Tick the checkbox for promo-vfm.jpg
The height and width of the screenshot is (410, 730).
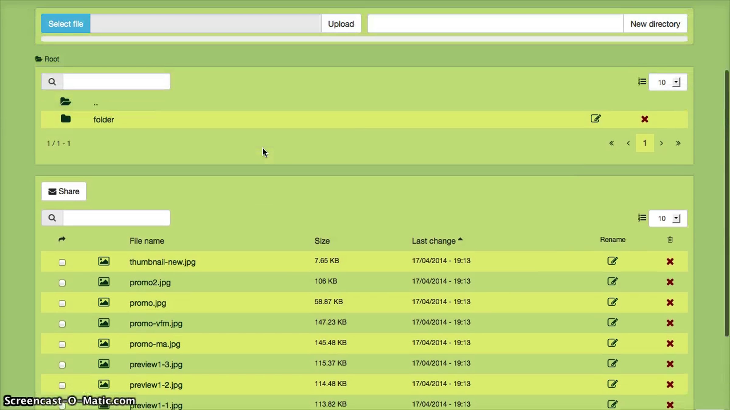[62, 324]
